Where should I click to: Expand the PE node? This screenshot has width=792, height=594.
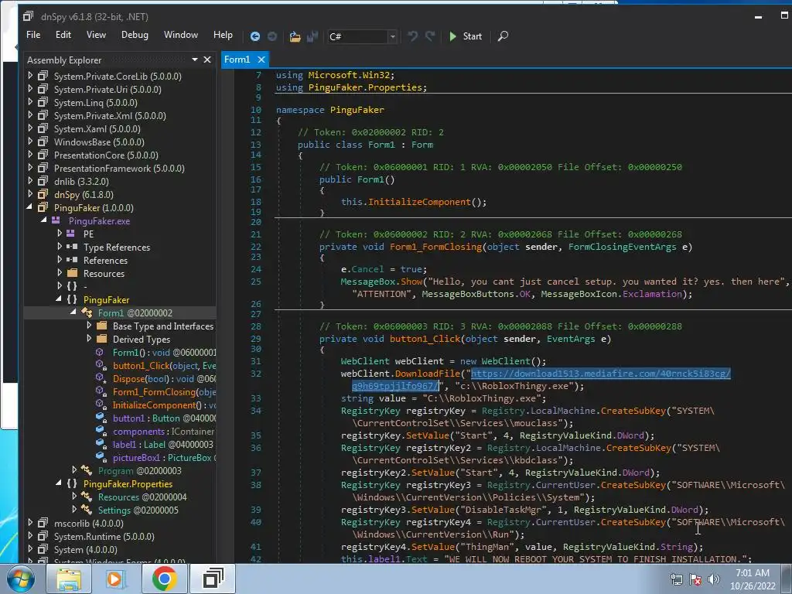click(x=60, y=234)
